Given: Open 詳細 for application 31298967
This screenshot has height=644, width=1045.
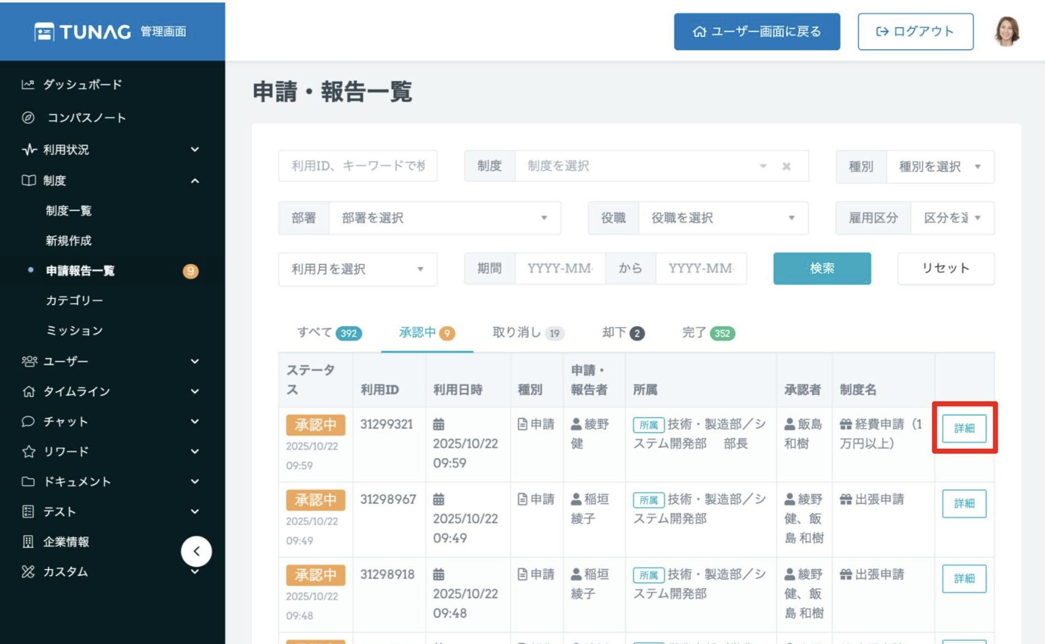Looking at the screenshot, I should (x=964, y=503).
